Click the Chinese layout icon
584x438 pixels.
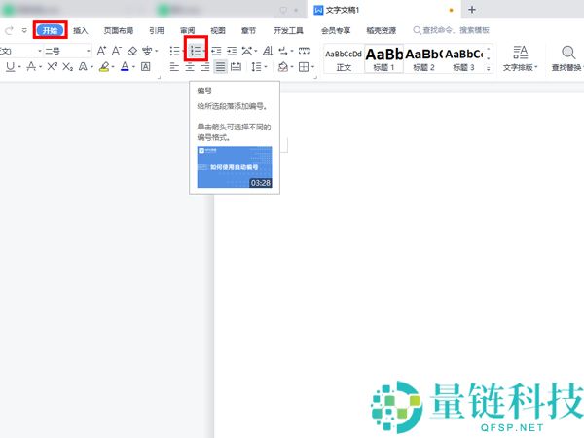click(x=247, y=51)
